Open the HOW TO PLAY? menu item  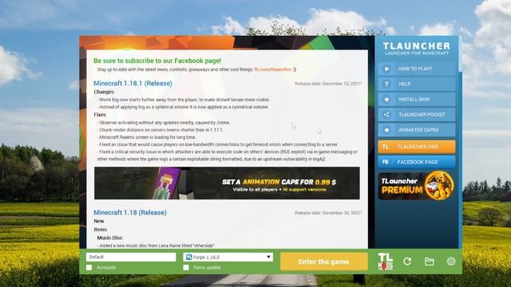[x=417, y=69]
